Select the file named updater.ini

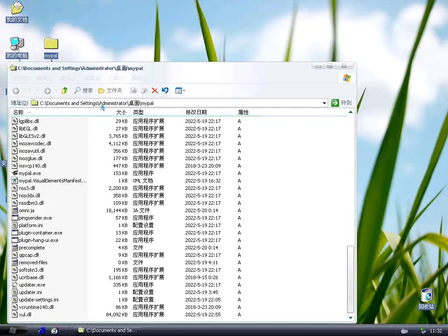click(x=30, y=292)
